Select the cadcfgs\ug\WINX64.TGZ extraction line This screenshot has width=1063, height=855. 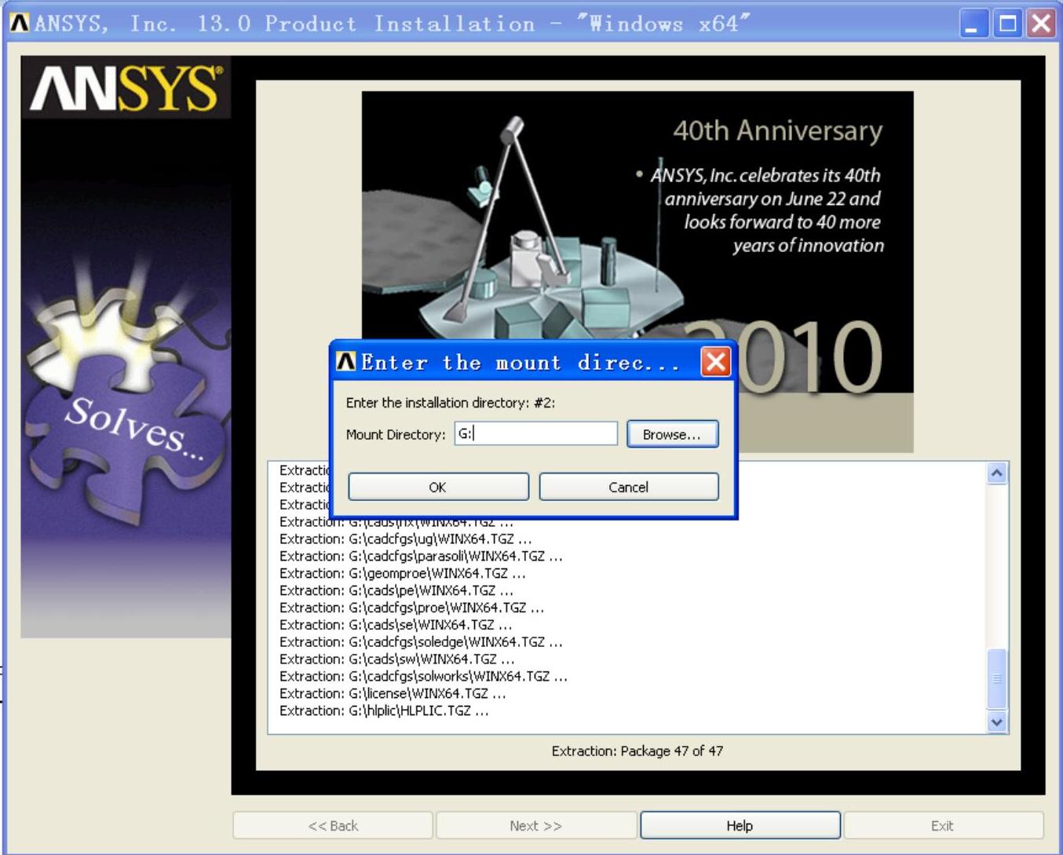pyautogui.click(x=406, y=539)
